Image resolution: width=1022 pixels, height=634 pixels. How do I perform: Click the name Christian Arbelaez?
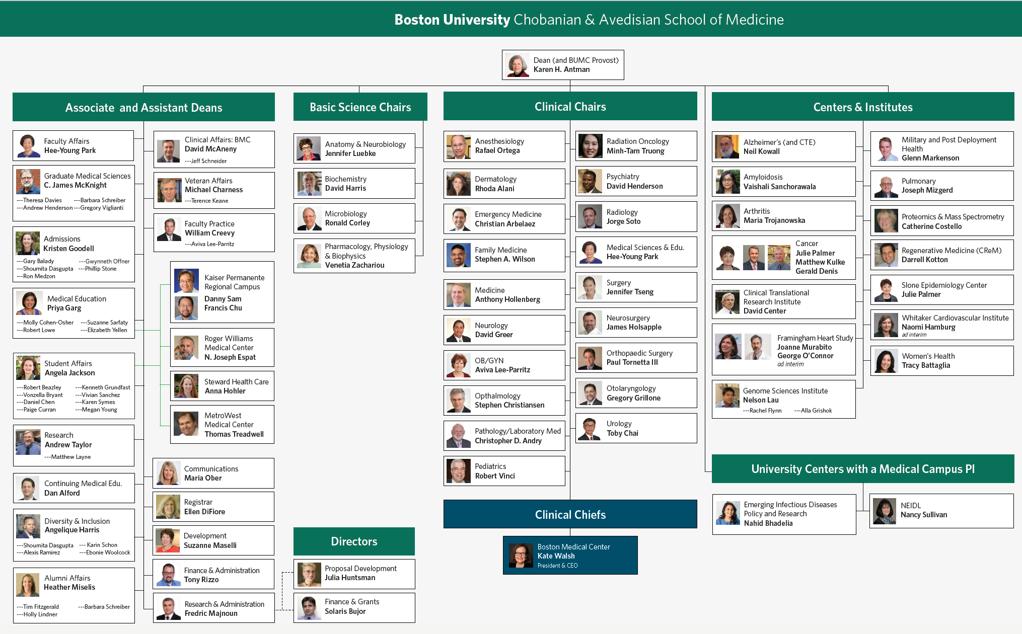tap(505, 224)
